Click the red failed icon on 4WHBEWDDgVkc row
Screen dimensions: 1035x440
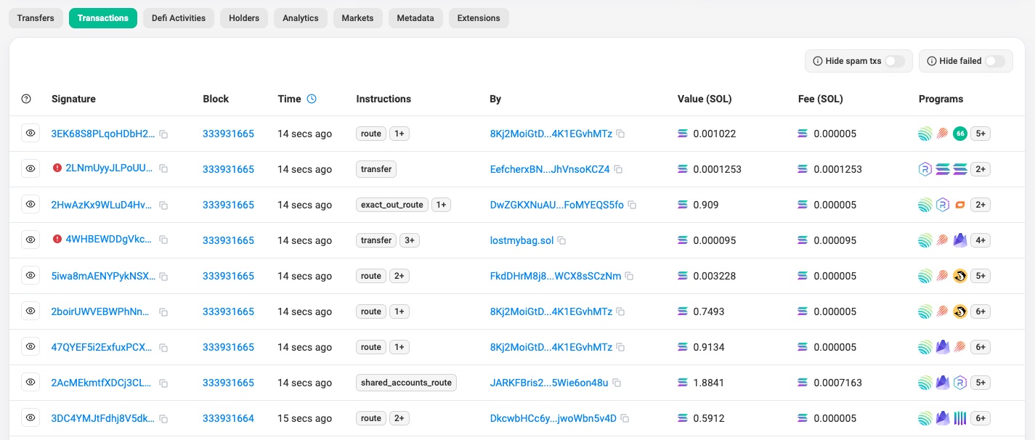(x=57, y=240)
